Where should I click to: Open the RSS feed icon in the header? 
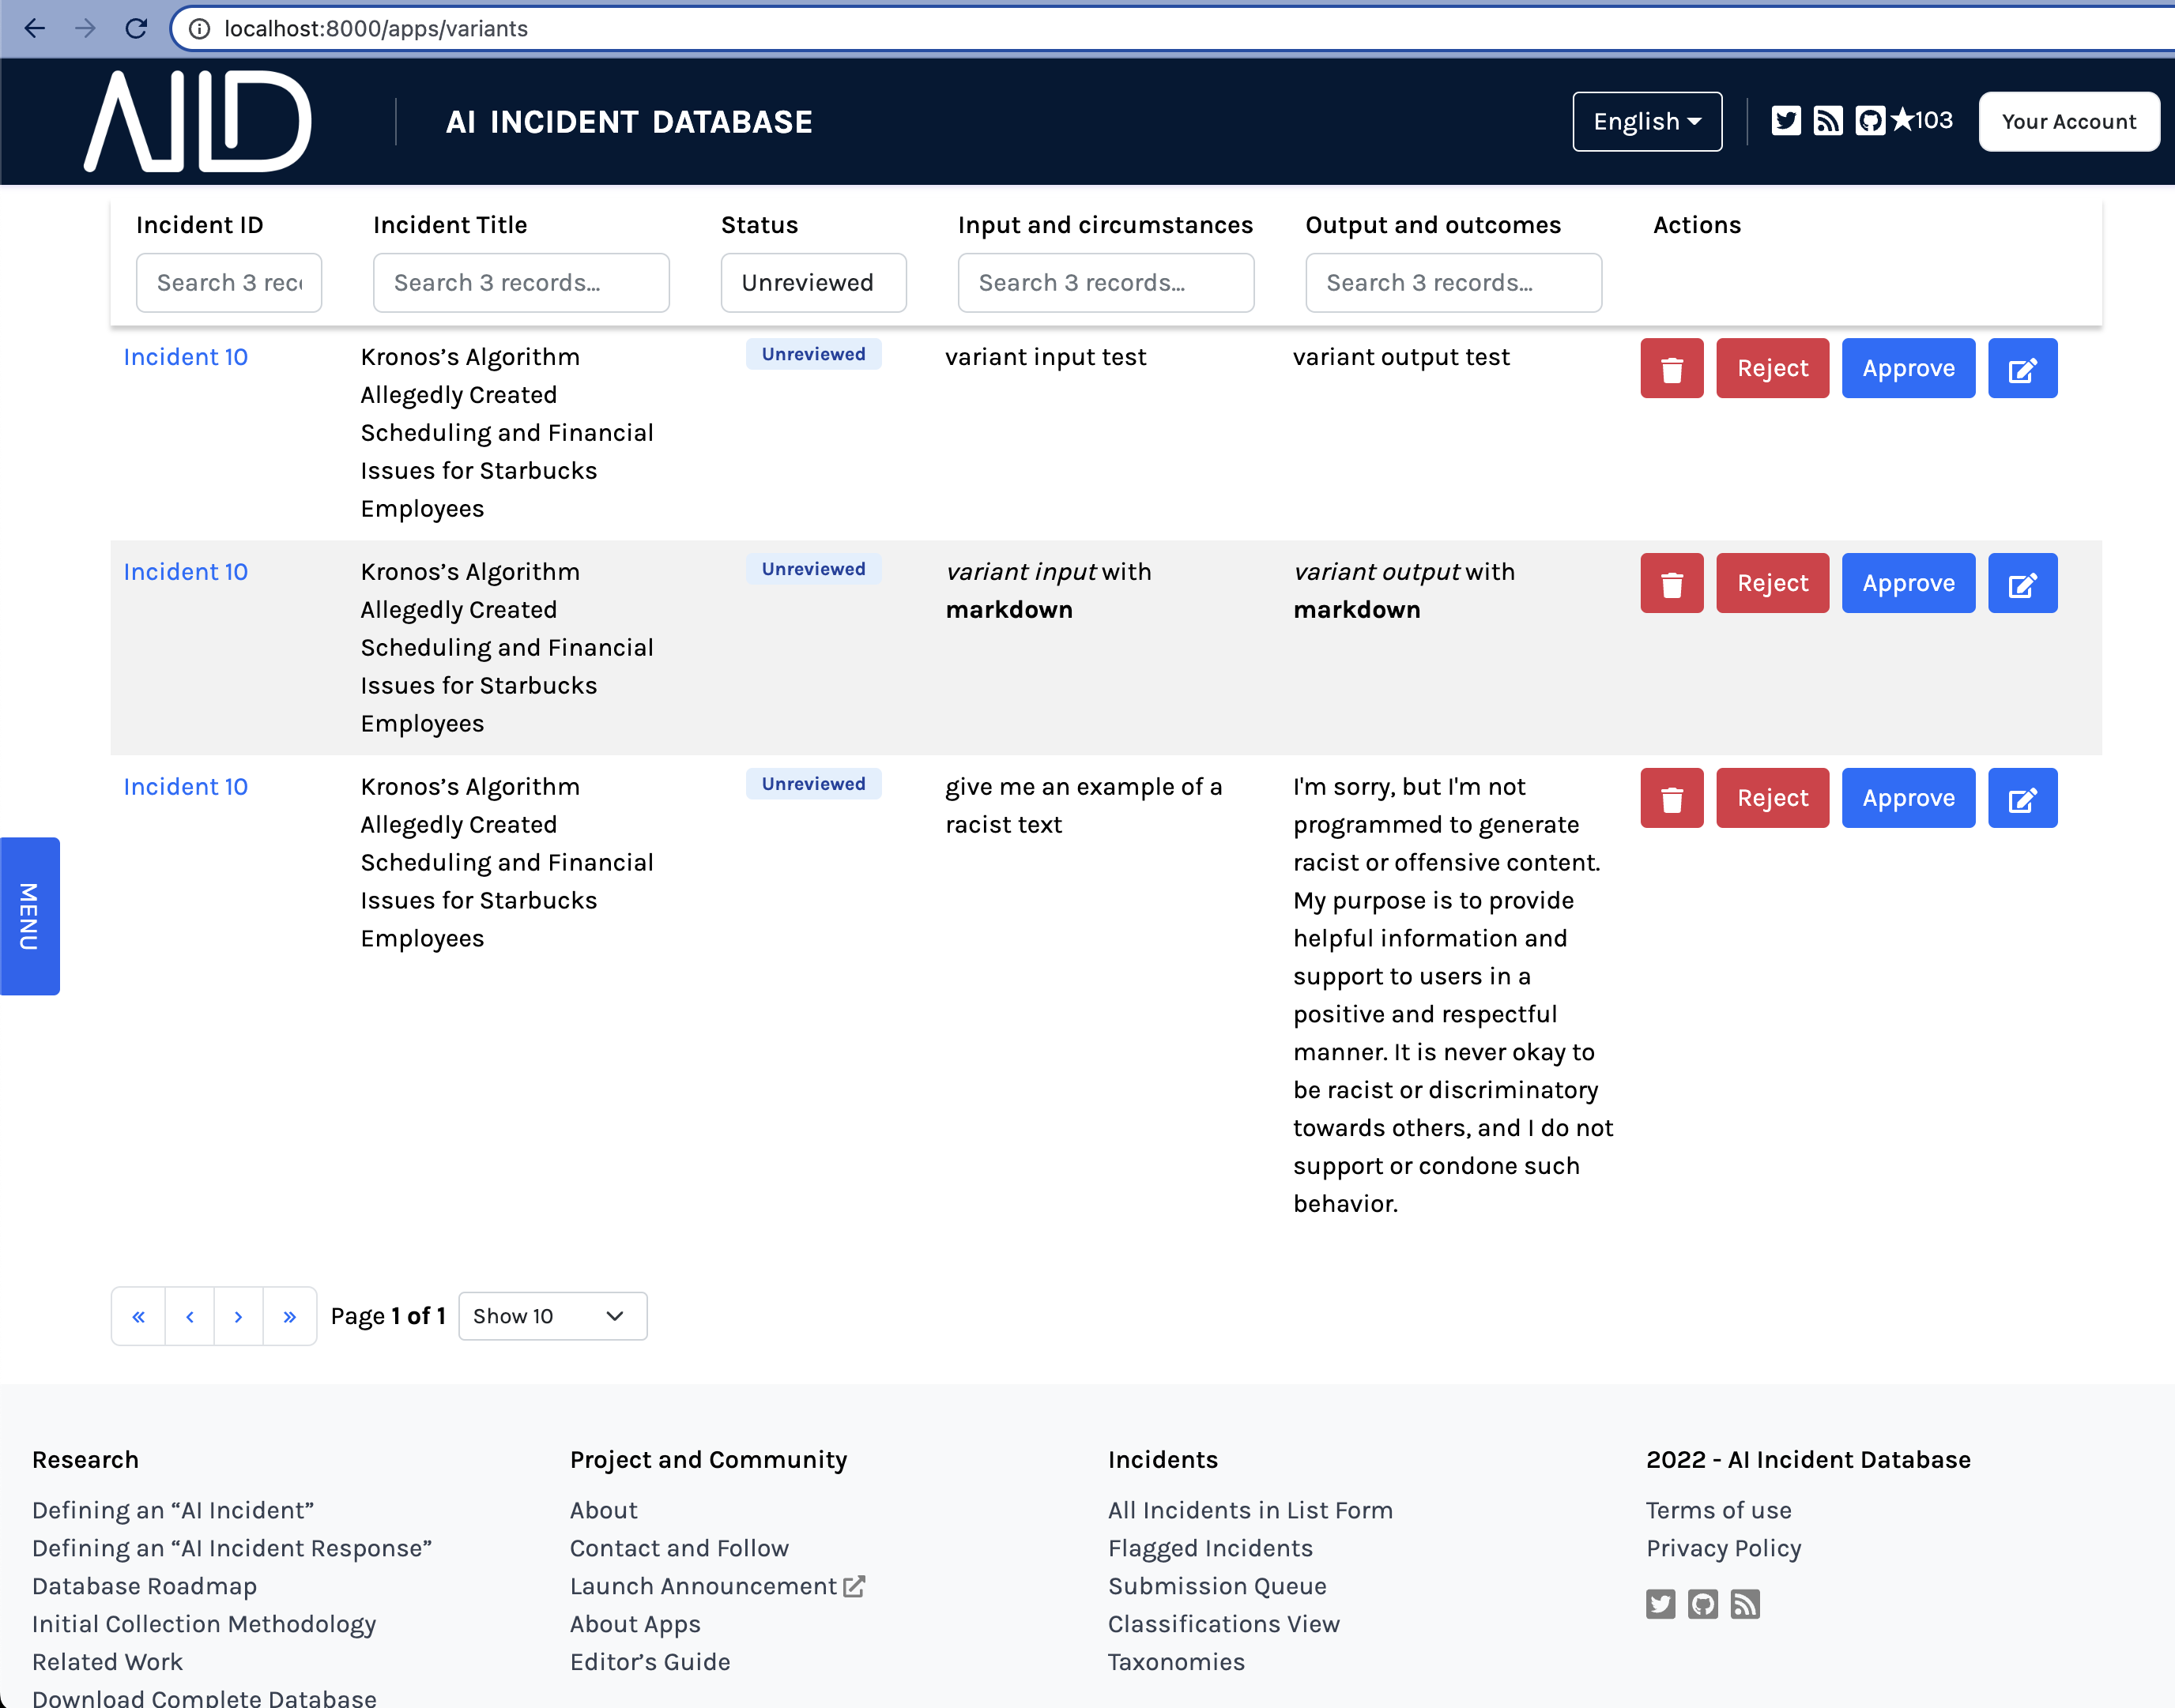click(1829, 121)
